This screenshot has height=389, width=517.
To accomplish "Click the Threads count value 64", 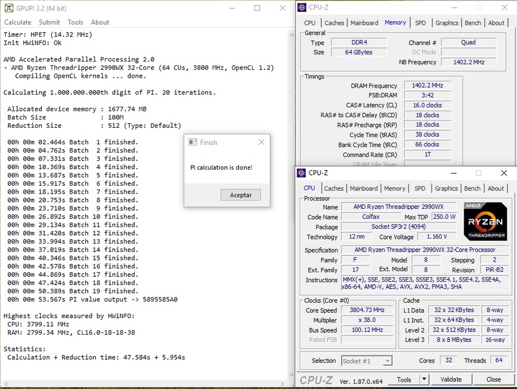I will [x=499, y=360].
